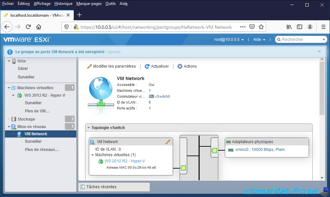Select Gérer under Hôte

click(x=23, y=69)
